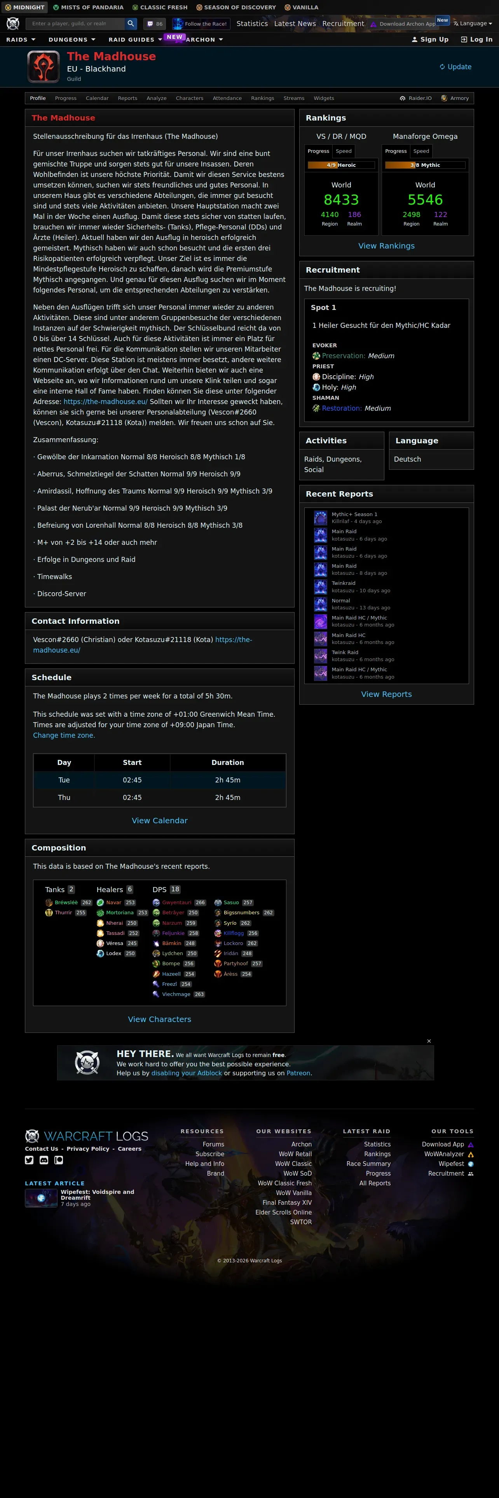
Task: Open the Latest News header link
Action: point(295,24)
